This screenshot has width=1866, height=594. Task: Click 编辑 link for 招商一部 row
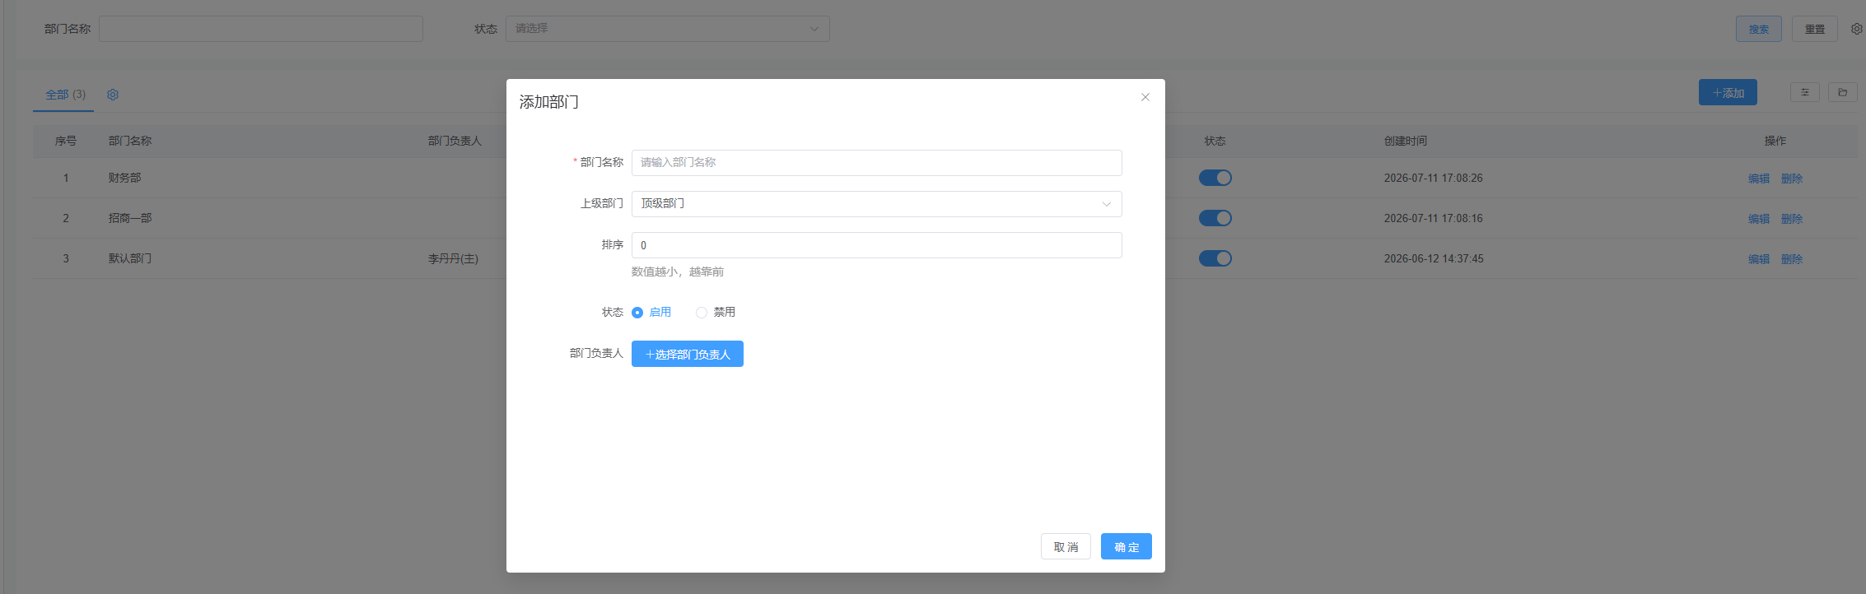coord(1759,219)
